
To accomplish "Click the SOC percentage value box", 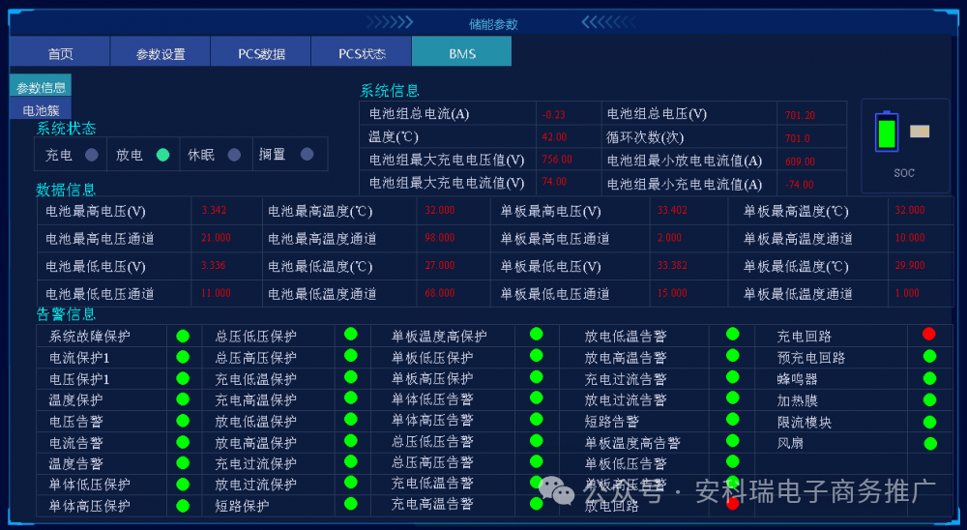I will [920, 131].
